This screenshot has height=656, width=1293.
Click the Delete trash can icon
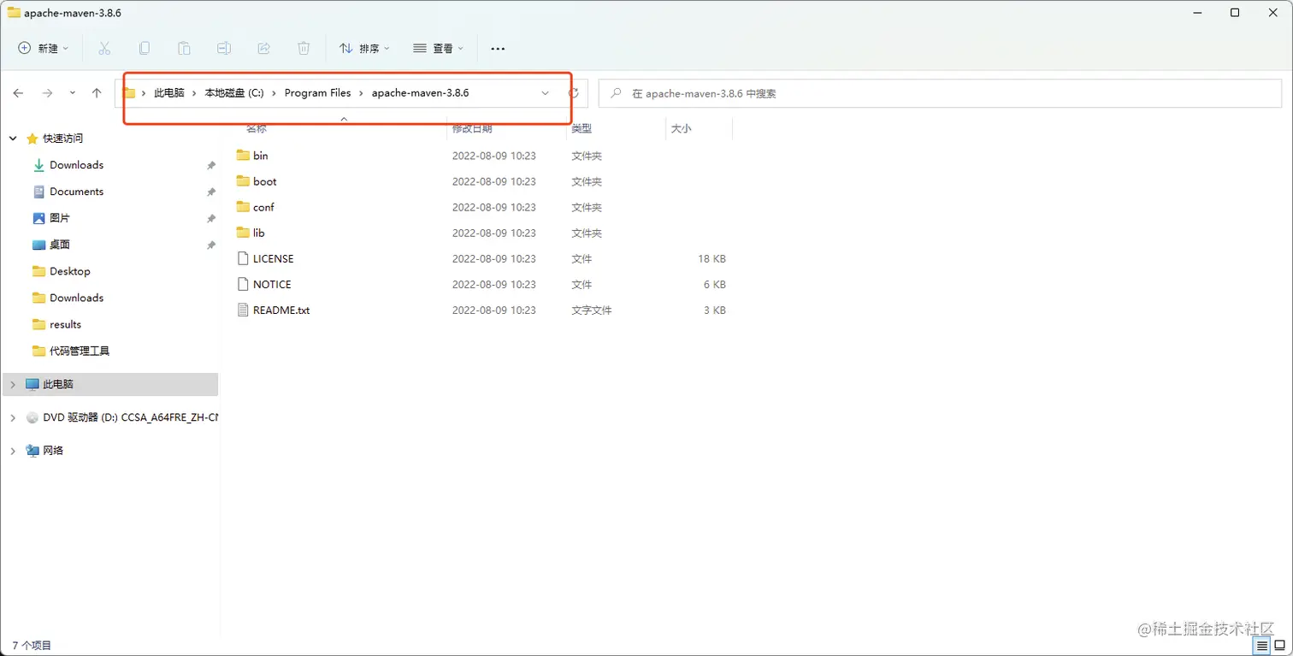[x=304, y=49]
